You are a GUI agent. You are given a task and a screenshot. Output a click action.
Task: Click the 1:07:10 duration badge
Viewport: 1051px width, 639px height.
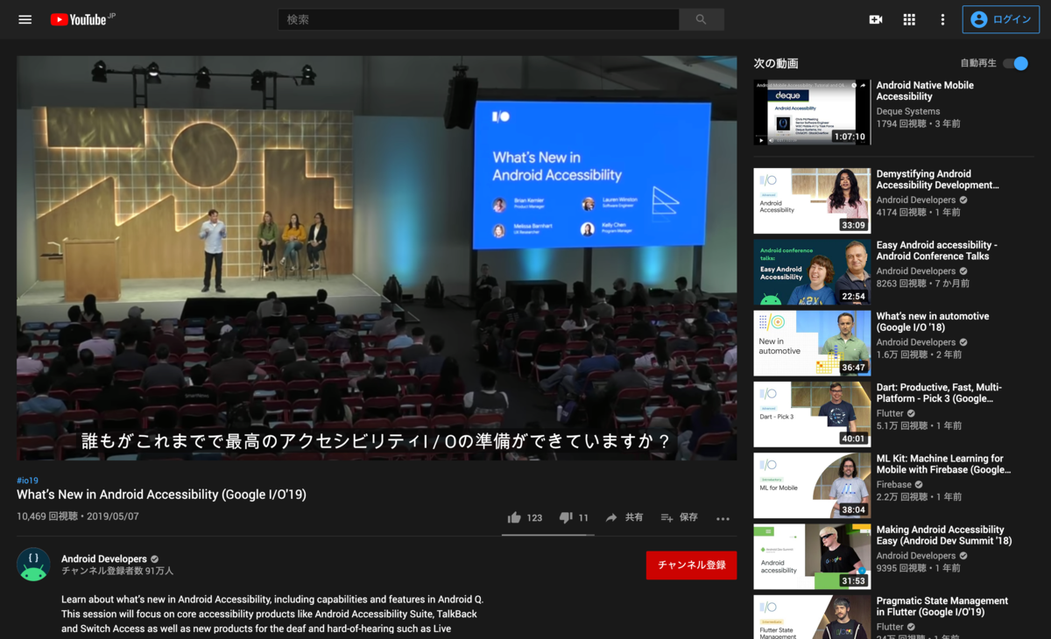850,137
